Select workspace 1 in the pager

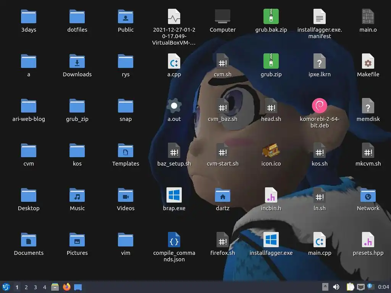click(17, 287)
